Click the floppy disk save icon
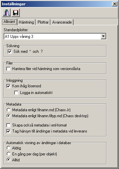 coord(15,13)
